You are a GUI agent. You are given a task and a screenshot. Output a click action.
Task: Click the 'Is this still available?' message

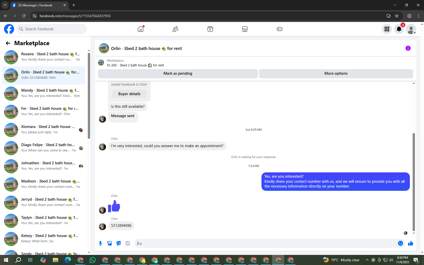(x=128, y=107)
